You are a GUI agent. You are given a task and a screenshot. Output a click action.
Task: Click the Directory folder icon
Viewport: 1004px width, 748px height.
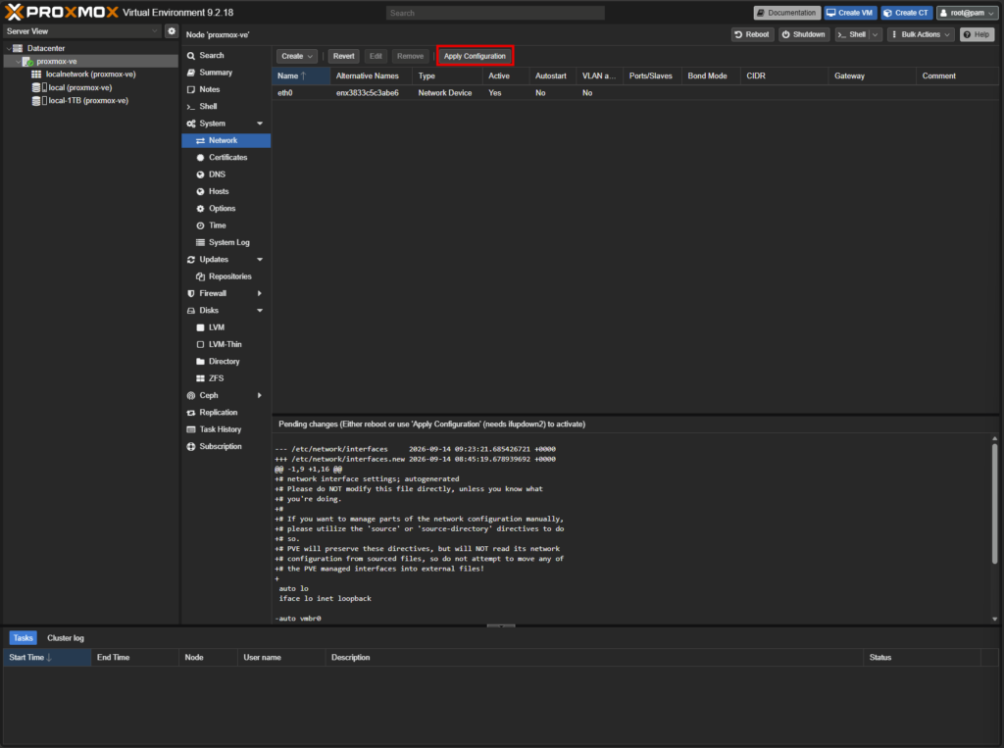pyautogui.click(x=200, y=361)
